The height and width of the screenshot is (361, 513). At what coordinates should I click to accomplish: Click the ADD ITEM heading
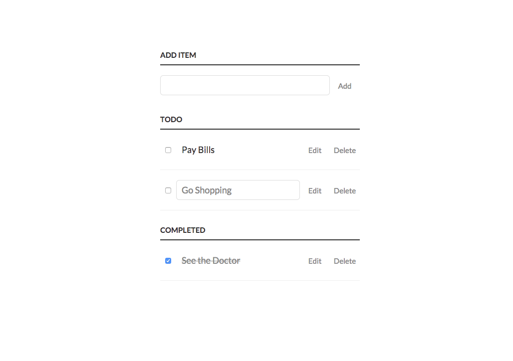point(178,55)
